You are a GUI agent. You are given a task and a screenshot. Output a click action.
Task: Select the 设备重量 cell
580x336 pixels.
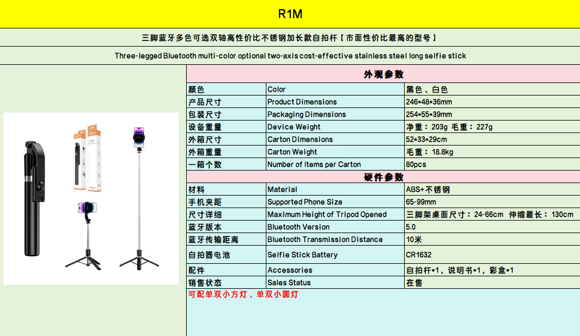(227, 127)
